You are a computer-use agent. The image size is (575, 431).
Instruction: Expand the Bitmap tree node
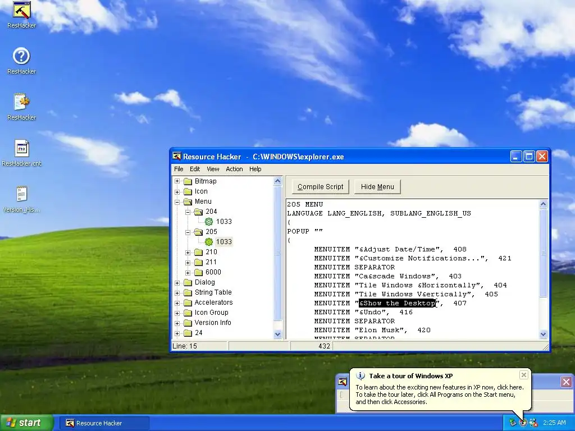pos(177,181)
